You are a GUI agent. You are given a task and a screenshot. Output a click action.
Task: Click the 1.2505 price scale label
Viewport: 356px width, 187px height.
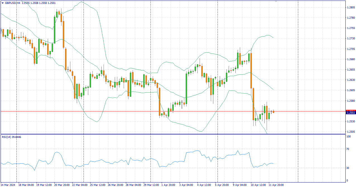(x=351, y=132)
